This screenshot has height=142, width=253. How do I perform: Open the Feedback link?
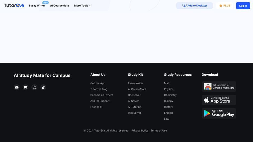(x=96, y=107)
